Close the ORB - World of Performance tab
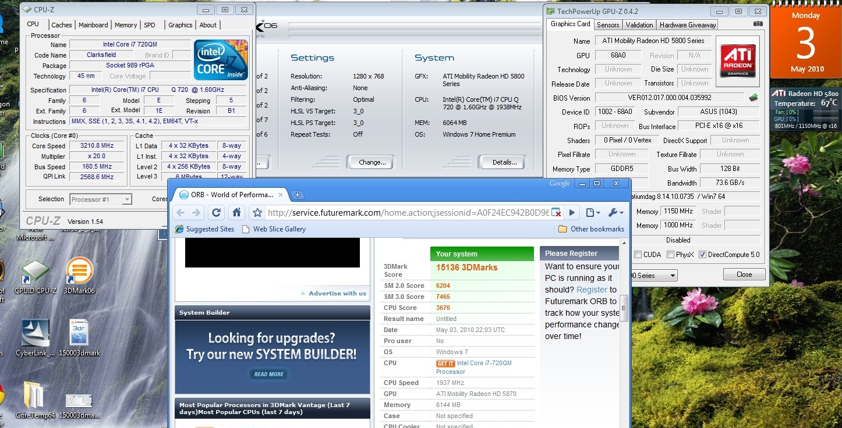The image size is (842, 428). [x=281, y=195]
